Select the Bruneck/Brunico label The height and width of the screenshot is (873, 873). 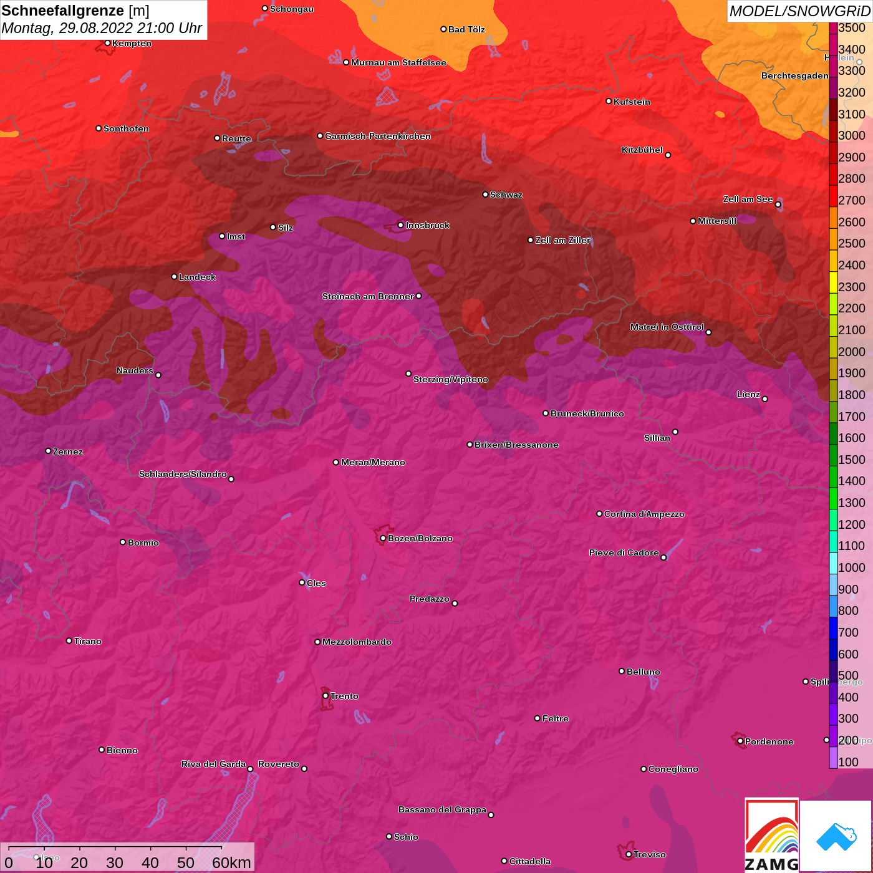pyautogui.click(x=587, y=413)
